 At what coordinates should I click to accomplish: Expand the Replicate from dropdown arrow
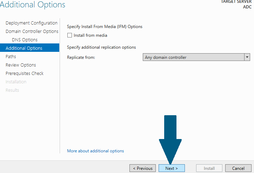coord(247,57)
